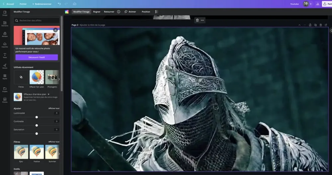This screenshot has width=332, height=175.
Task: Click the Contraste value box
Action: click(x=56, y=121)
